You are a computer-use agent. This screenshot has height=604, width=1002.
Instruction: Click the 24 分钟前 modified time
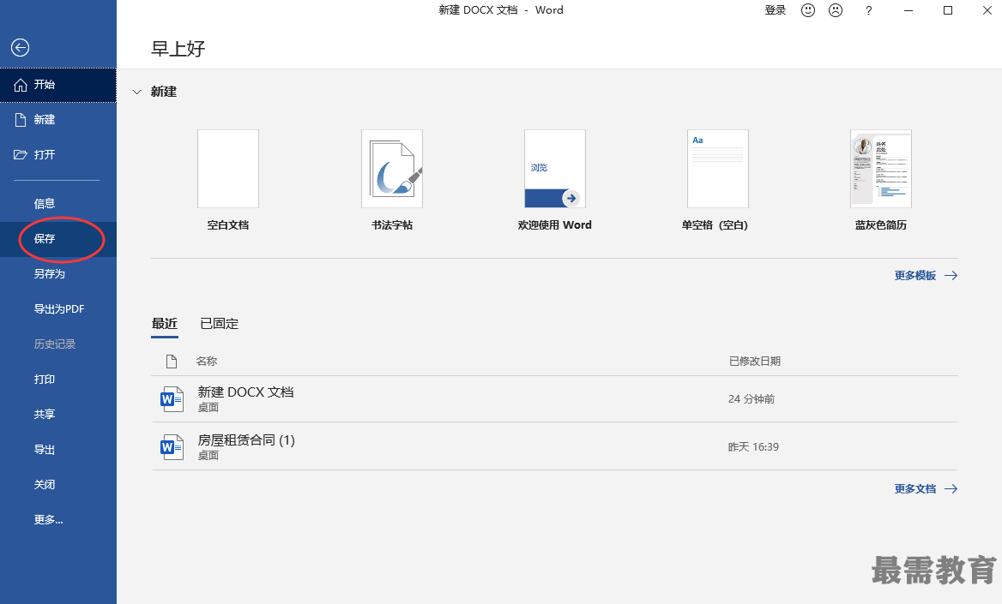pyautogui.click(x=751, y=399)
